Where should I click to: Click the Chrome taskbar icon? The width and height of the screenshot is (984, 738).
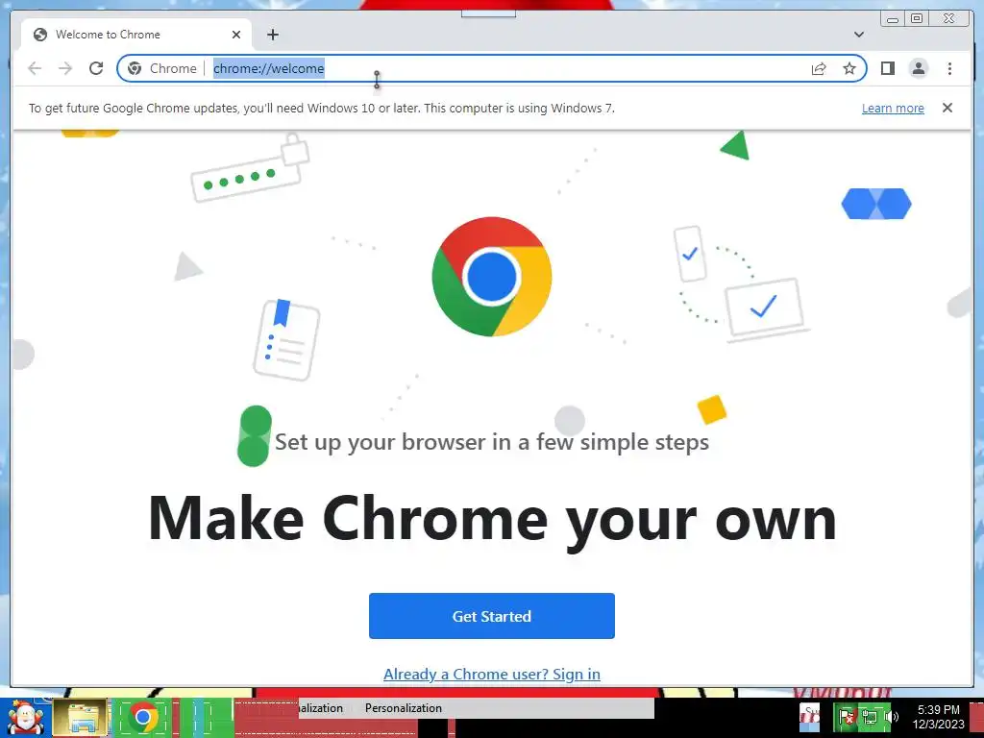click(x=143, y=718)
